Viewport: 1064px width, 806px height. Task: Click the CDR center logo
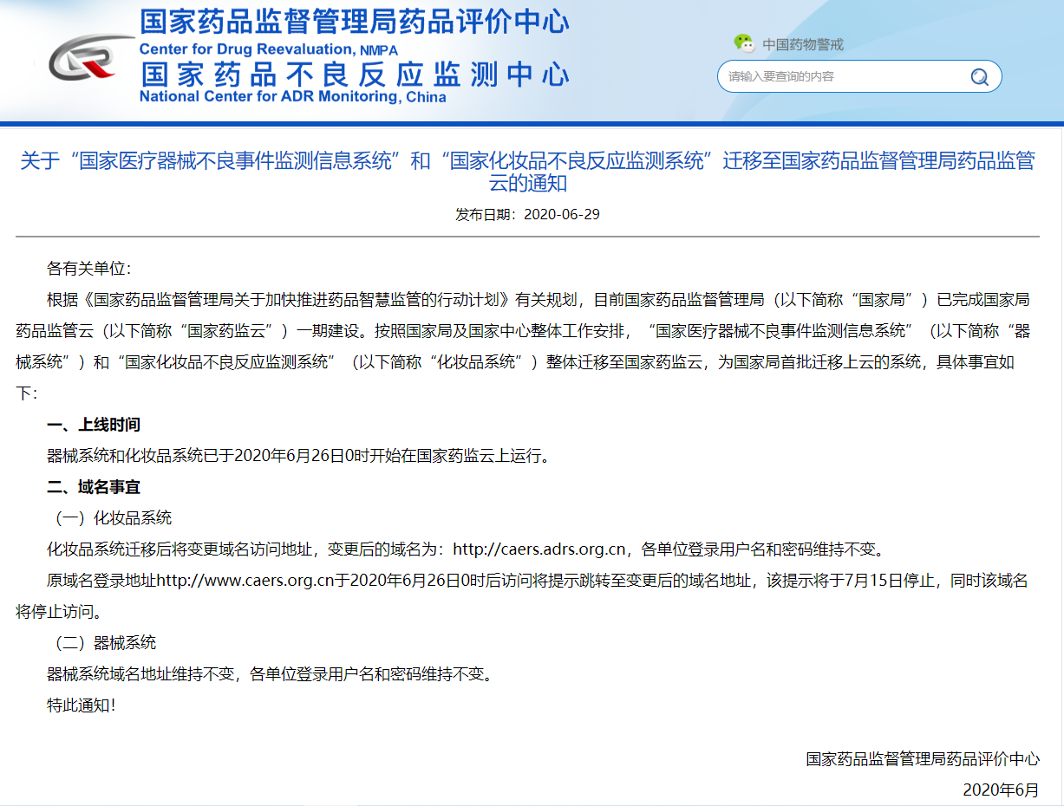[x=91, y=57]
